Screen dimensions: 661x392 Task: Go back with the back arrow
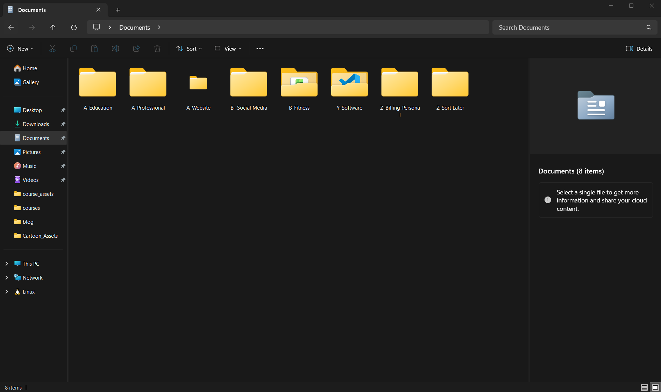click(x=11, y=27)
